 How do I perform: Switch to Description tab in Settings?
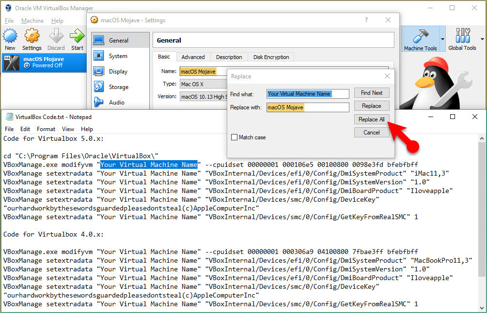229,57
